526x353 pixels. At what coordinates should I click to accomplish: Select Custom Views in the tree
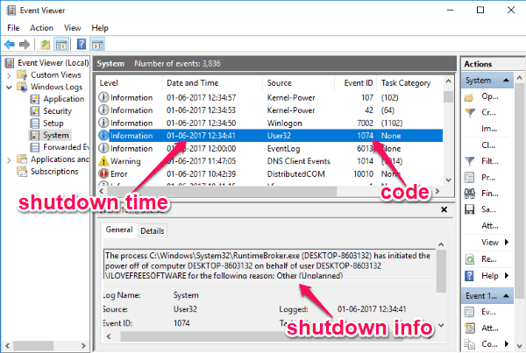(x=56, y=75)
